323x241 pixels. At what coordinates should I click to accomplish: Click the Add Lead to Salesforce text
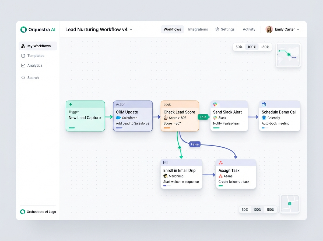[x=133, y=123]
